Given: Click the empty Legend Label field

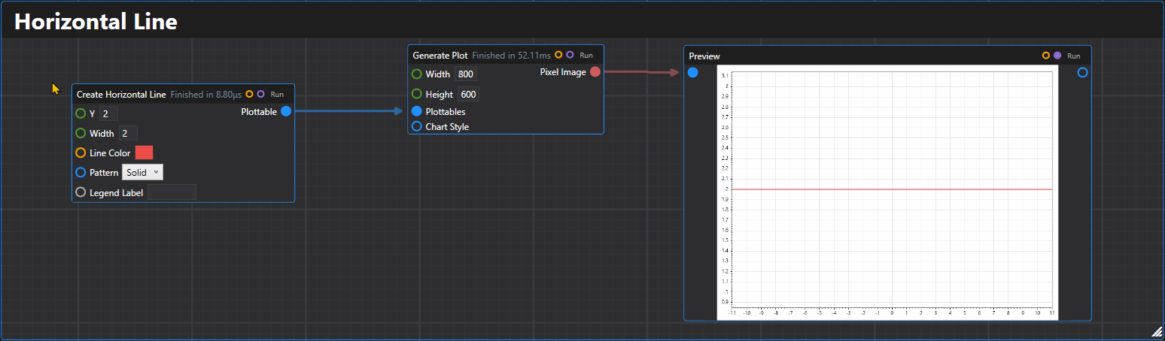Looking at the screenshot, I should click(172, 193).
